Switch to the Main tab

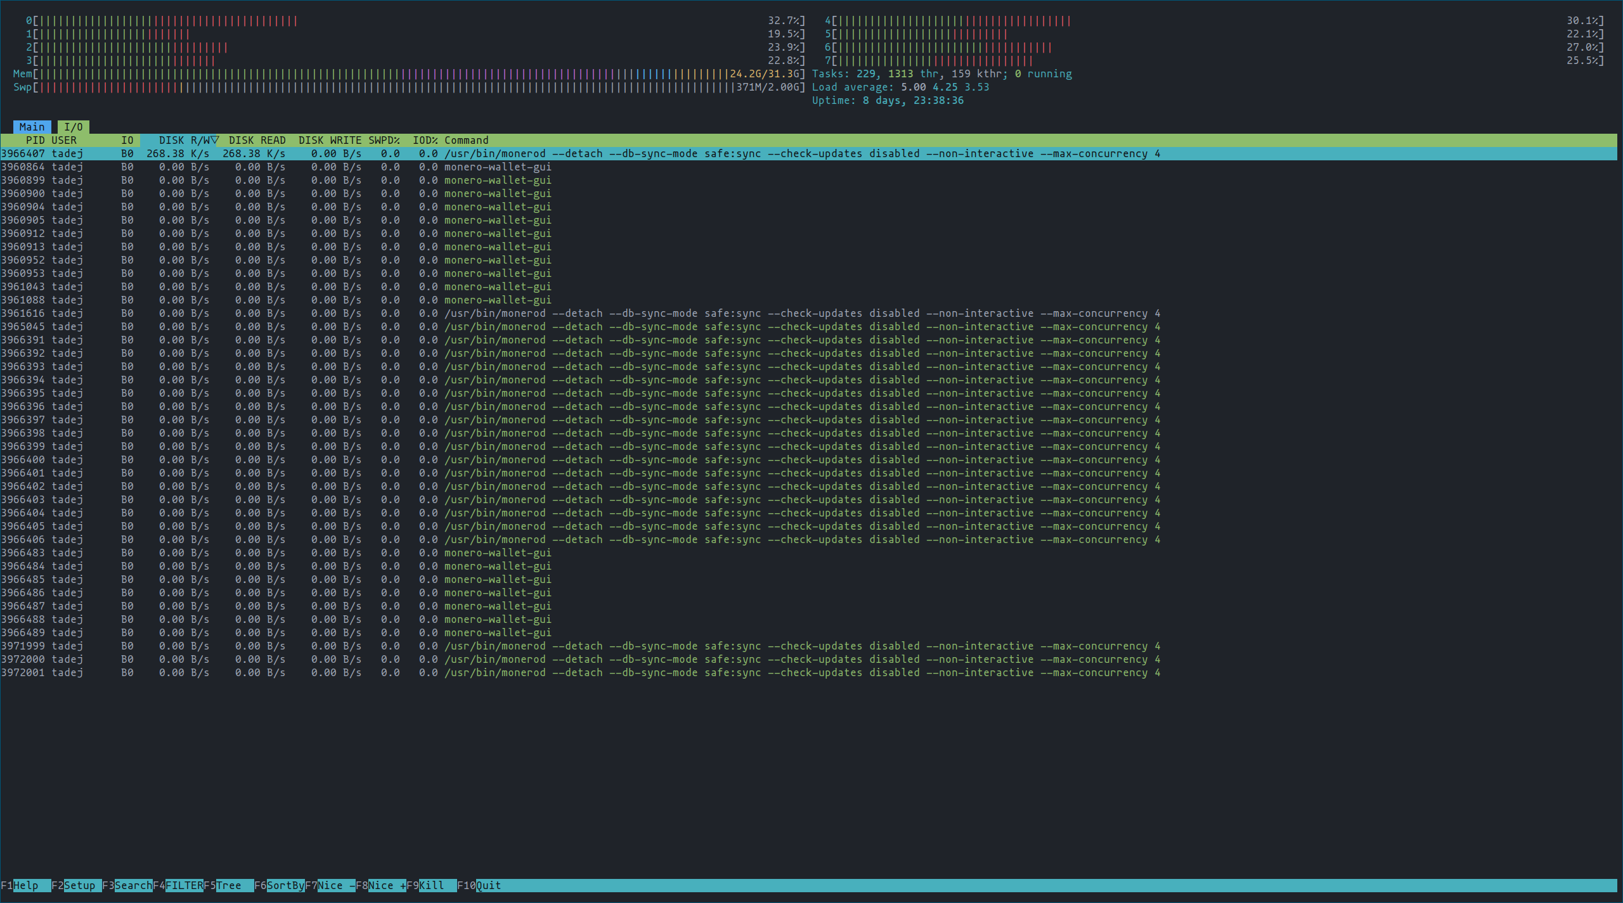pyautogui.click(x=32, y=127)
